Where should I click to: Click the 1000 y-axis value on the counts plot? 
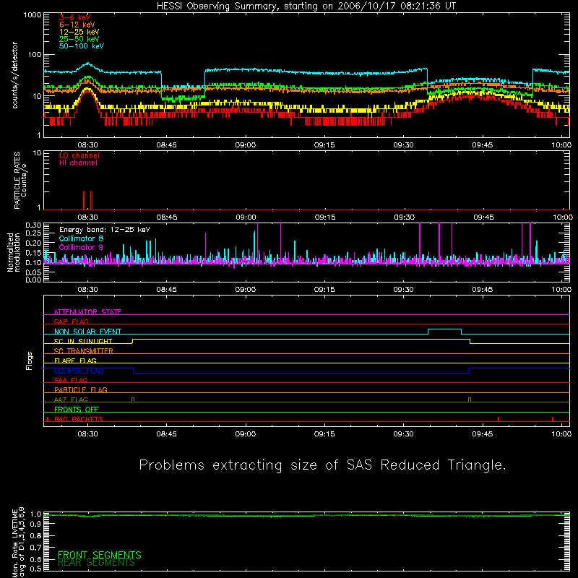(33, 15)
